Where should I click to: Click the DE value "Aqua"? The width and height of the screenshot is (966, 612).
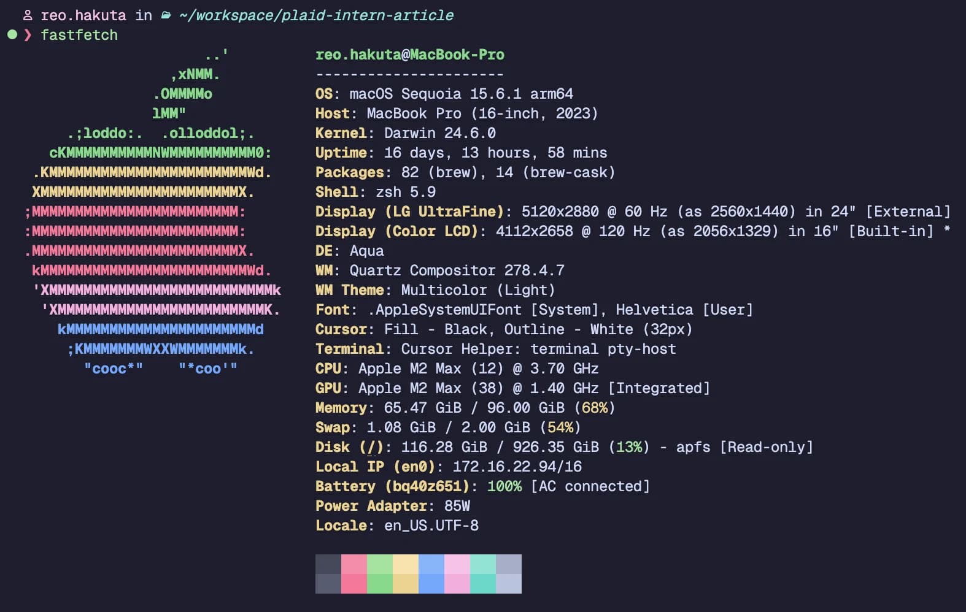tap(367, 251)
